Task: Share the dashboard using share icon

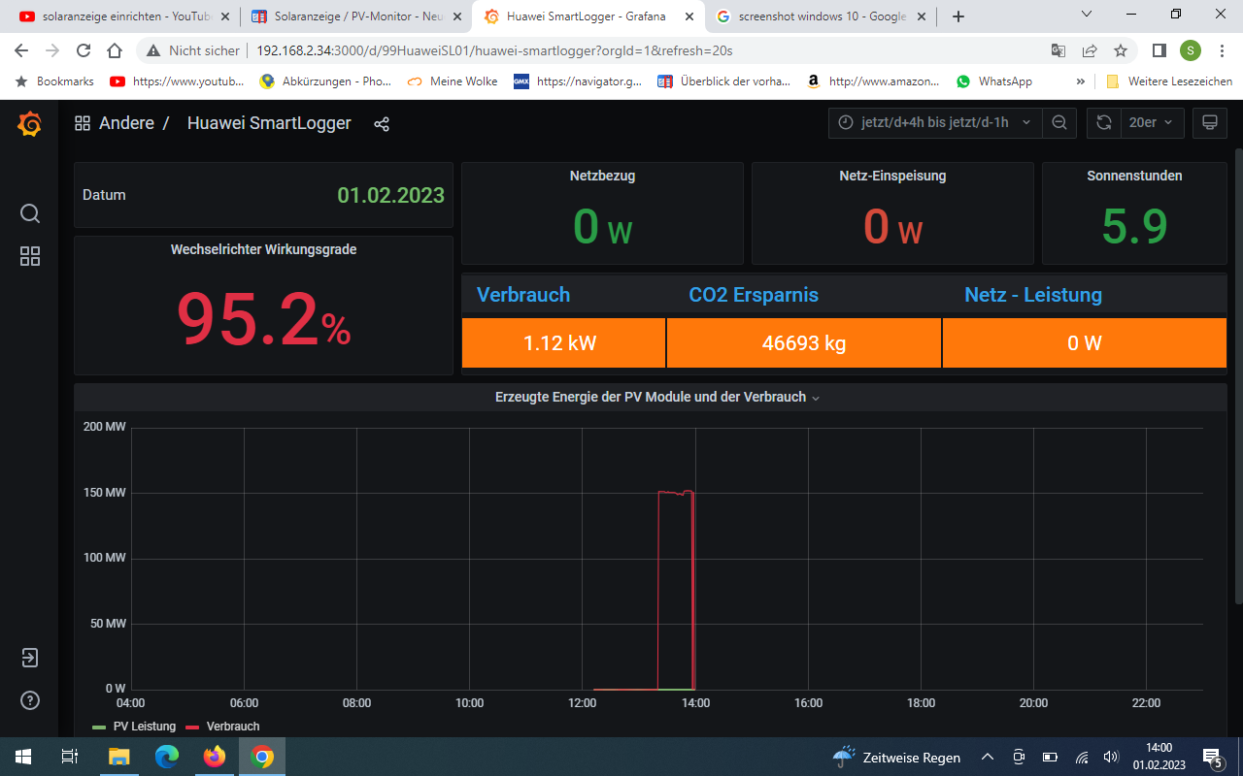Action: (x=382, y=124)
